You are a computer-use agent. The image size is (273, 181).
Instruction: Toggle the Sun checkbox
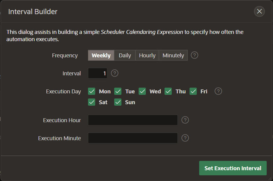point(118,102)
